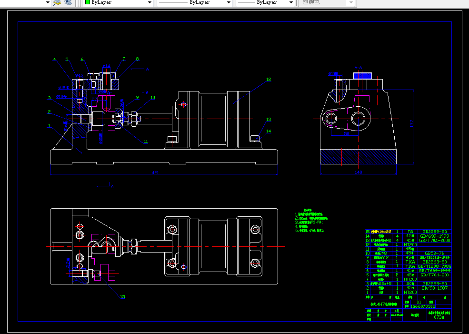The height and width of the screenshot is (334, 469).
Task: Click the ø15 dimension text
Action: (80, 75)
